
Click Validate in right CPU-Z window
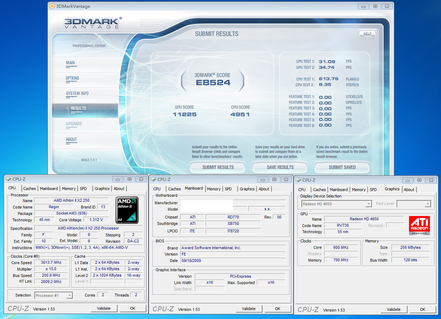pos(394,309)
